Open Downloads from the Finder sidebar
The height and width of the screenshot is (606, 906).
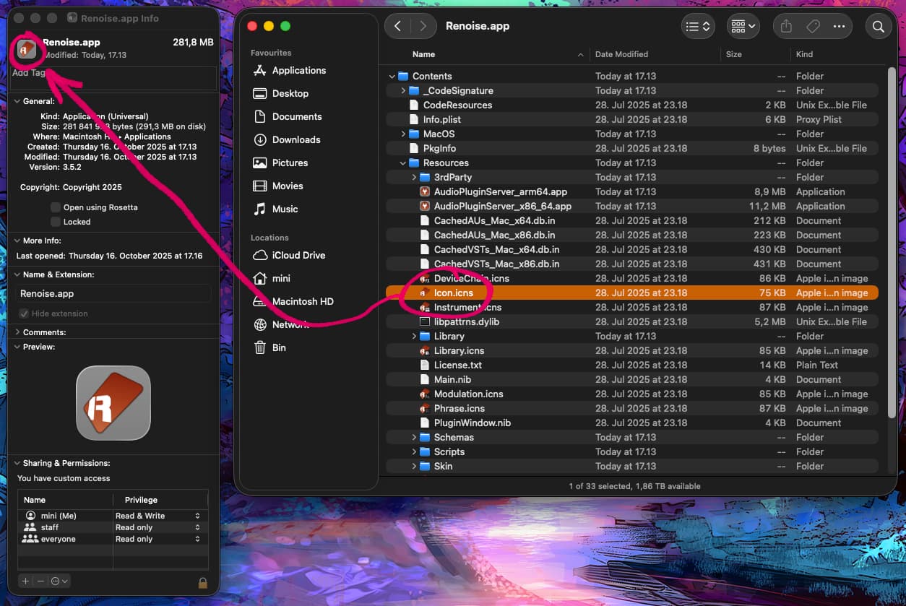pos(295,140)
